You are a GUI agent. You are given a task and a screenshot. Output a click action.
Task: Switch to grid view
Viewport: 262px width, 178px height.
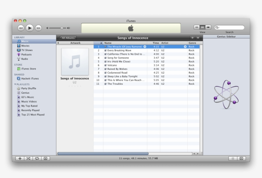(202, 27)
